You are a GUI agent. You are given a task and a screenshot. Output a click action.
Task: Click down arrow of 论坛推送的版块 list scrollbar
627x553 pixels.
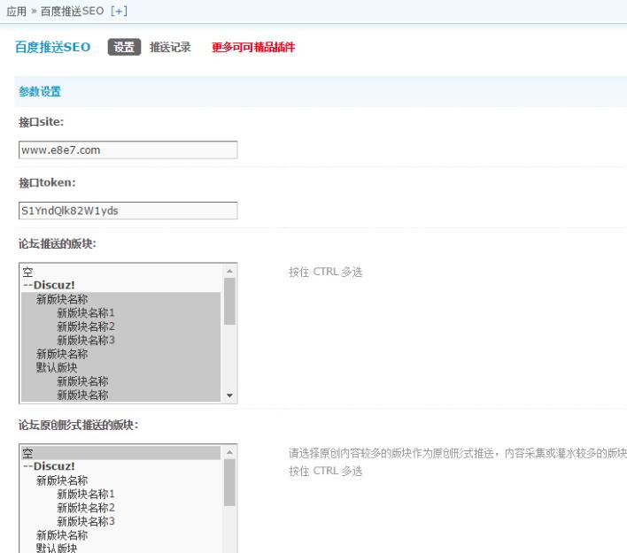(x=229, y=396)
